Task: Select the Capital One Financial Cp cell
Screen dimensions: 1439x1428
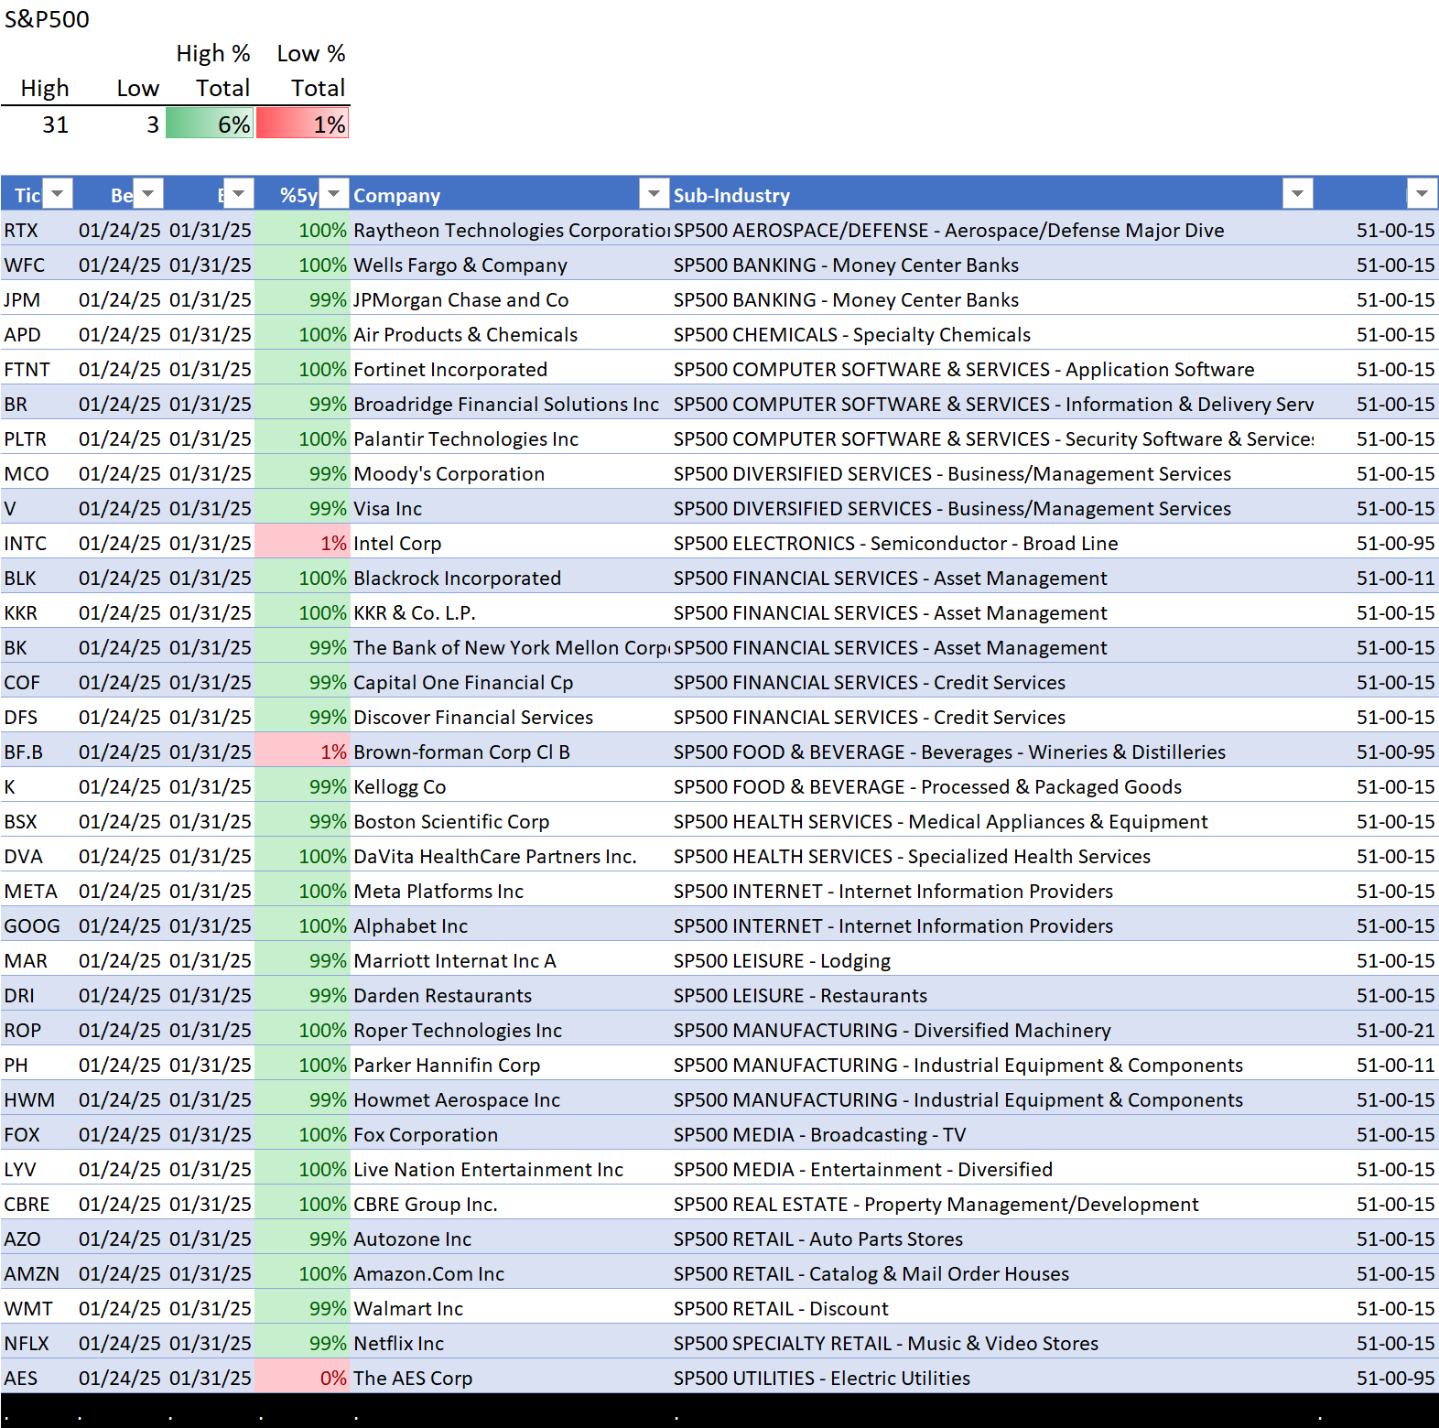Action: pos(510,682)
